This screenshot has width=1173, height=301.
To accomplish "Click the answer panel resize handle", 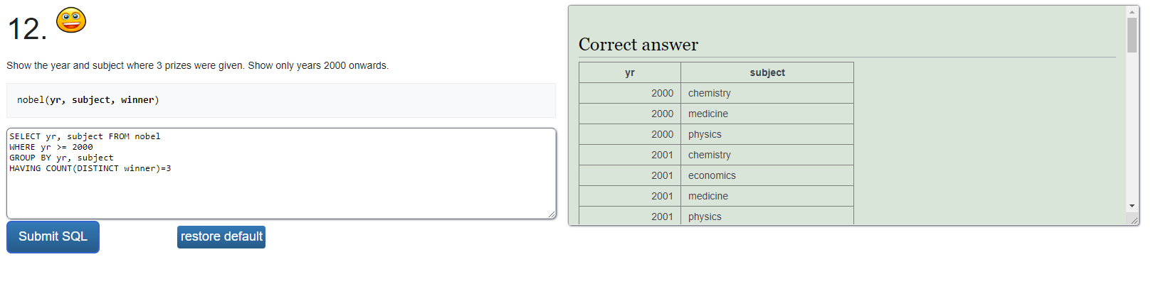I will (1134, 221).
